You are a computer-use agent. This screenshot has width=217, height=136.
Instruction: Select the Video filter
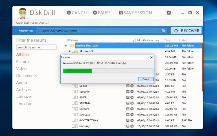click(x=21, y=69)
